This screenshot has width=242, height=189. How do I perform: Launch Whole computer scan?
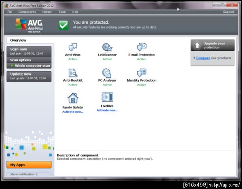pyautogui.click(x=29, y=66)
